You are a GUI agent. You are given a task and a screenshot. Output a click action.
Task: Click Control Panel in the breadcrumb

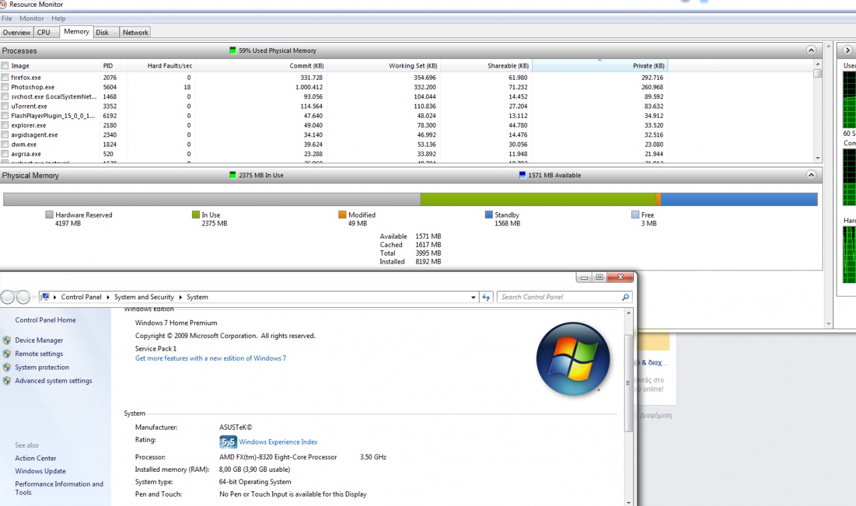pos(81,297)
